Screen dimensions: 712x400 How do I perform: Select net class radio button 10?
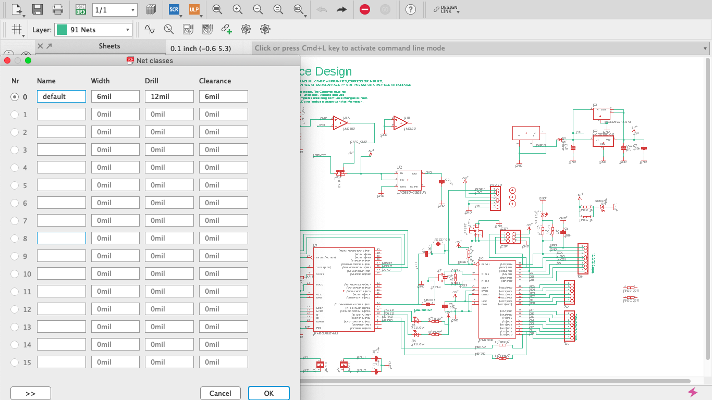(x=15, y=273)
